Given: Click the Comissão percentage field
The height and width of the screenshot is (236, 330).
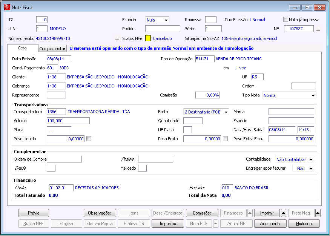Looking at the screenshot, I should 207,95.
